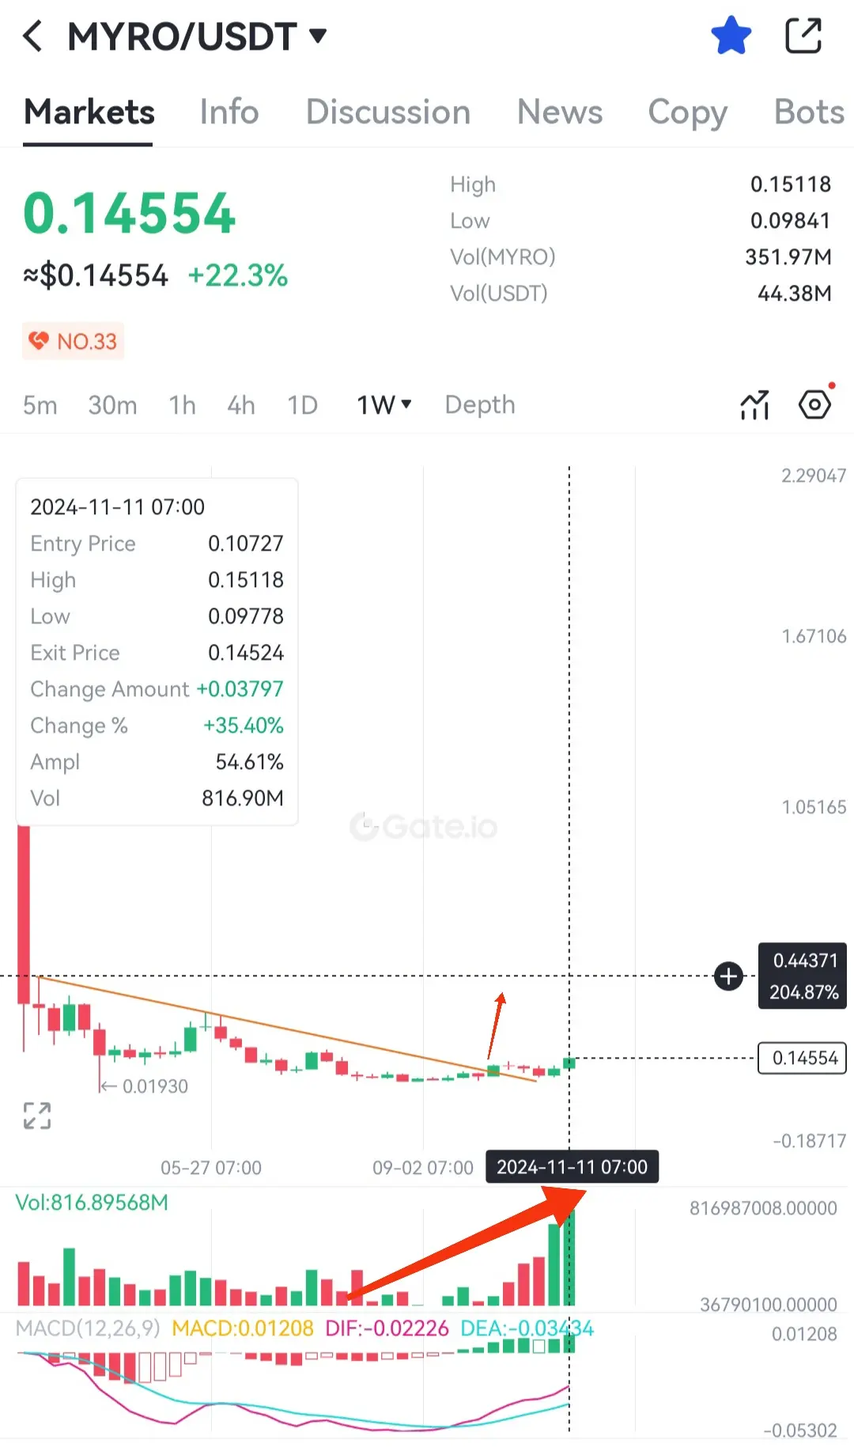Open the share icon

[x=803, y=36]
